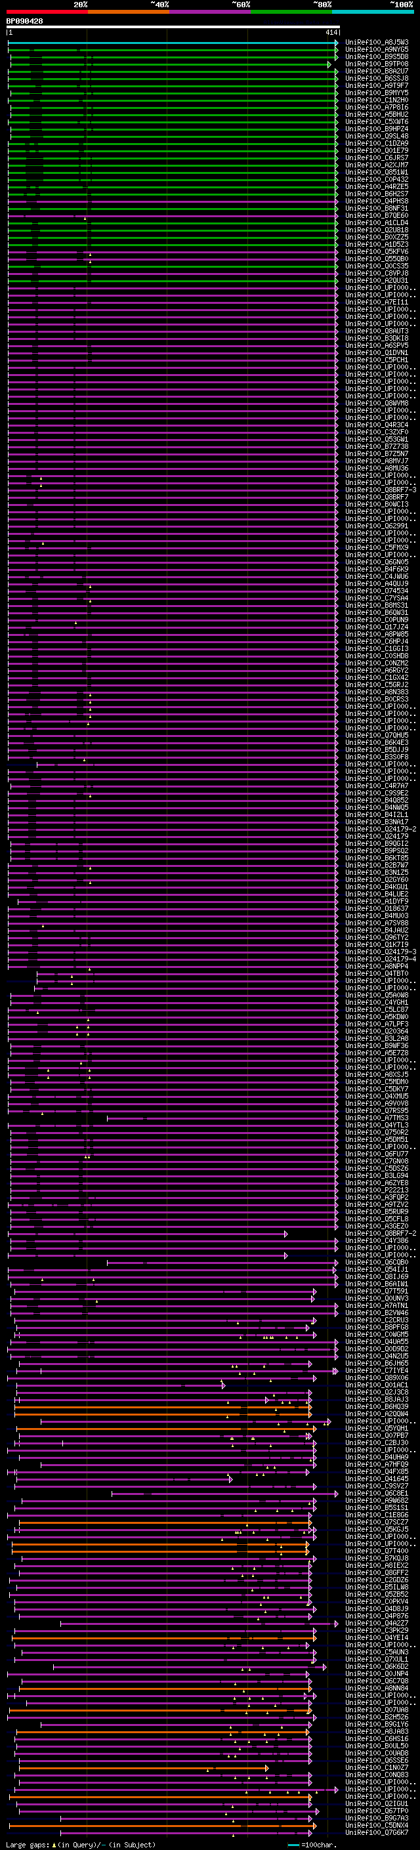The image size is (420, 1850).
Task: Click the UniRef100_A7ATN1 label
Action: pos(376,1305)
